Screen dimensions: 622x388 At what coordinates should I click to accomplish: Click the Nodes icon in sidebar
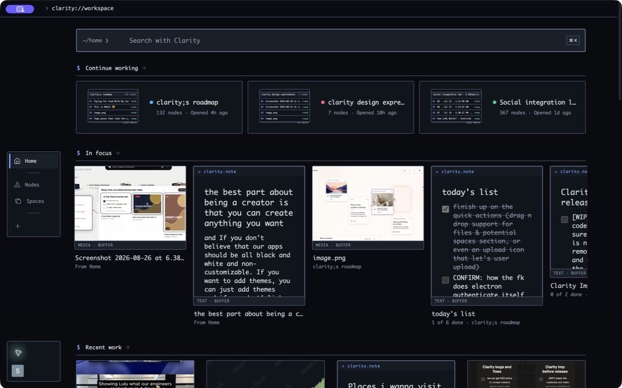point(17,185)
